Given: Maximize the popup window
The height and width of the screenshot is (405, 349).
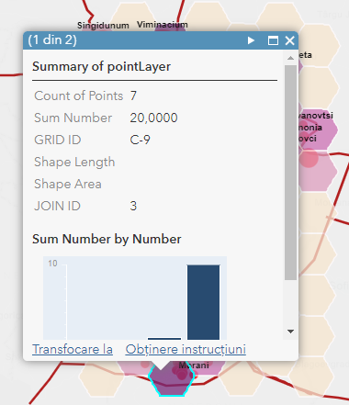Looking at the screenshot, I should (273, 40).
